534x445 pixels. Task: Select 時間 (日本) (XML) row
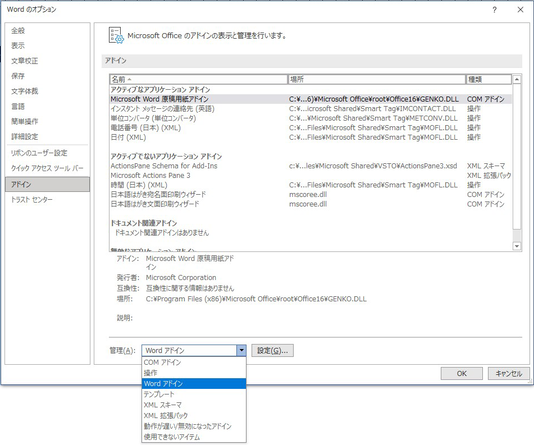[x=311, y=185]
